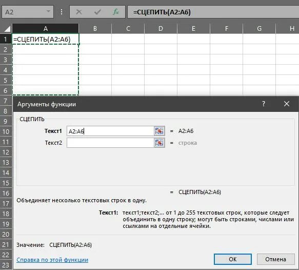Click the Select All triangle corner
Viewport: 299px width, 270px height.
click(x=7, y=29)
